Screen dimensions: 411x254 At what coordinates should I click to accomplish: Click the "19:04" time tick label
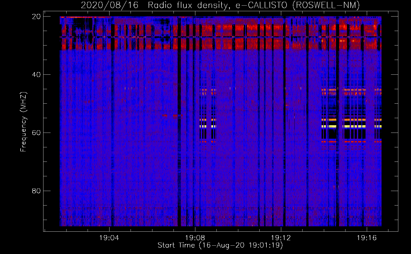point(109,238)
